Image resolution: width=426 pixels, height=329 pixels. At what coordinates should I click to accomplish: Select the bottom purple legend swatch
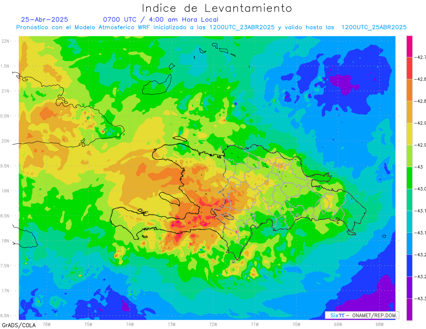(x=409, y=309)
